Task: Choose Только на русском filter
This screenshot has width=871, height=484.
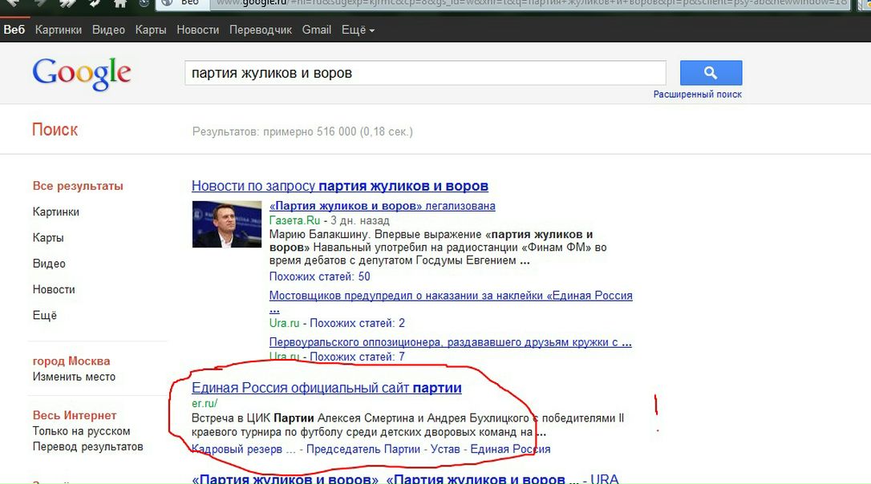Action: point(81,431)
